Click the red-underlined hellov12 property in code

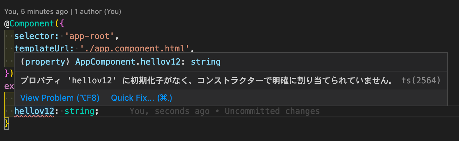(x=34, y=111)
